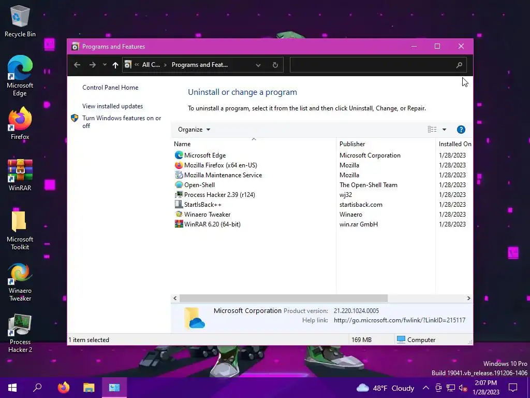Open the Microsoft Toolkit folder icon

coord(20,230)
